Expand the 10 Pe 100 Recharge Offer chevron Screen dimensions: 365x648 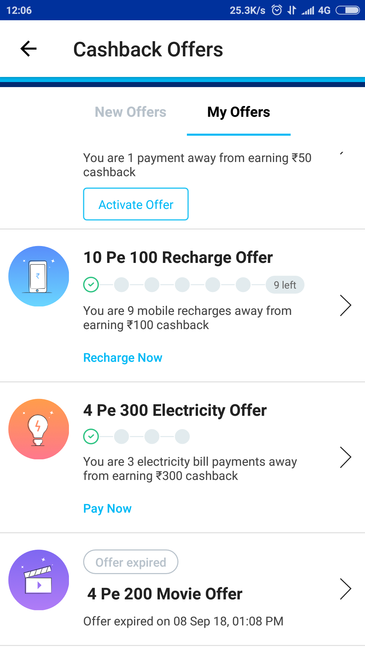tap(345, 305)
